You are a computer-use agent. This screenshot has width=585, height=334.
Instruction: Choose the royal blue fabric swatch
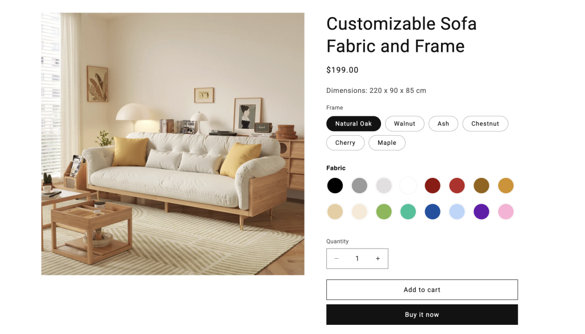(x=432, y=212)
